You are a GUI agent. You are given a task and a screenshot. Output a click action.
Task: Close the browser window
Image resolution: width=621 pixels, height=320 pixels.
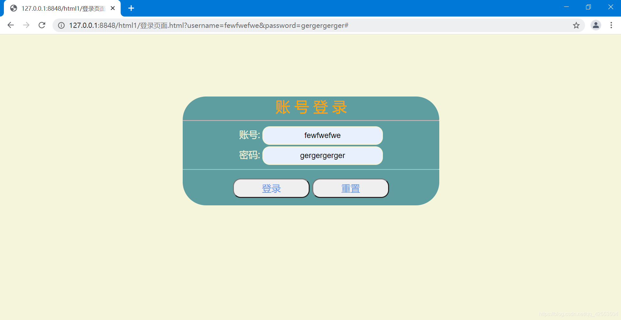tap(611, 7)
